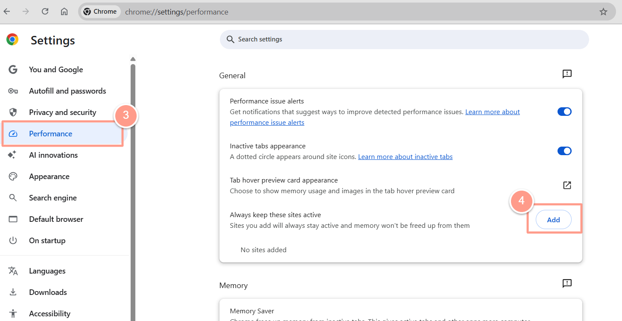Image resolution: width=622 pixels, height=321 pixels.
Task: Open the Performance settings section
Action: (50, 134)
